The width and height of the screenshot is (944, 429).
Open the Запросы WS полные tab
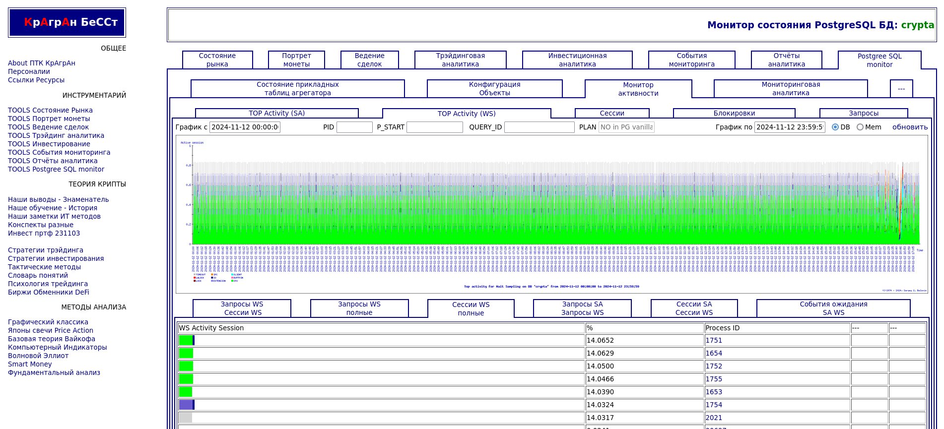tap(359, 308)
